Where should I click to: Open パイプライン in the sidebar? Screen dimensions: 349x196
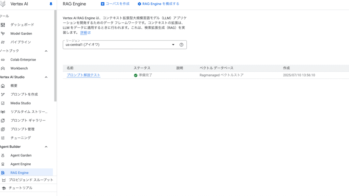pyautogui.click(x=21, y=42)
